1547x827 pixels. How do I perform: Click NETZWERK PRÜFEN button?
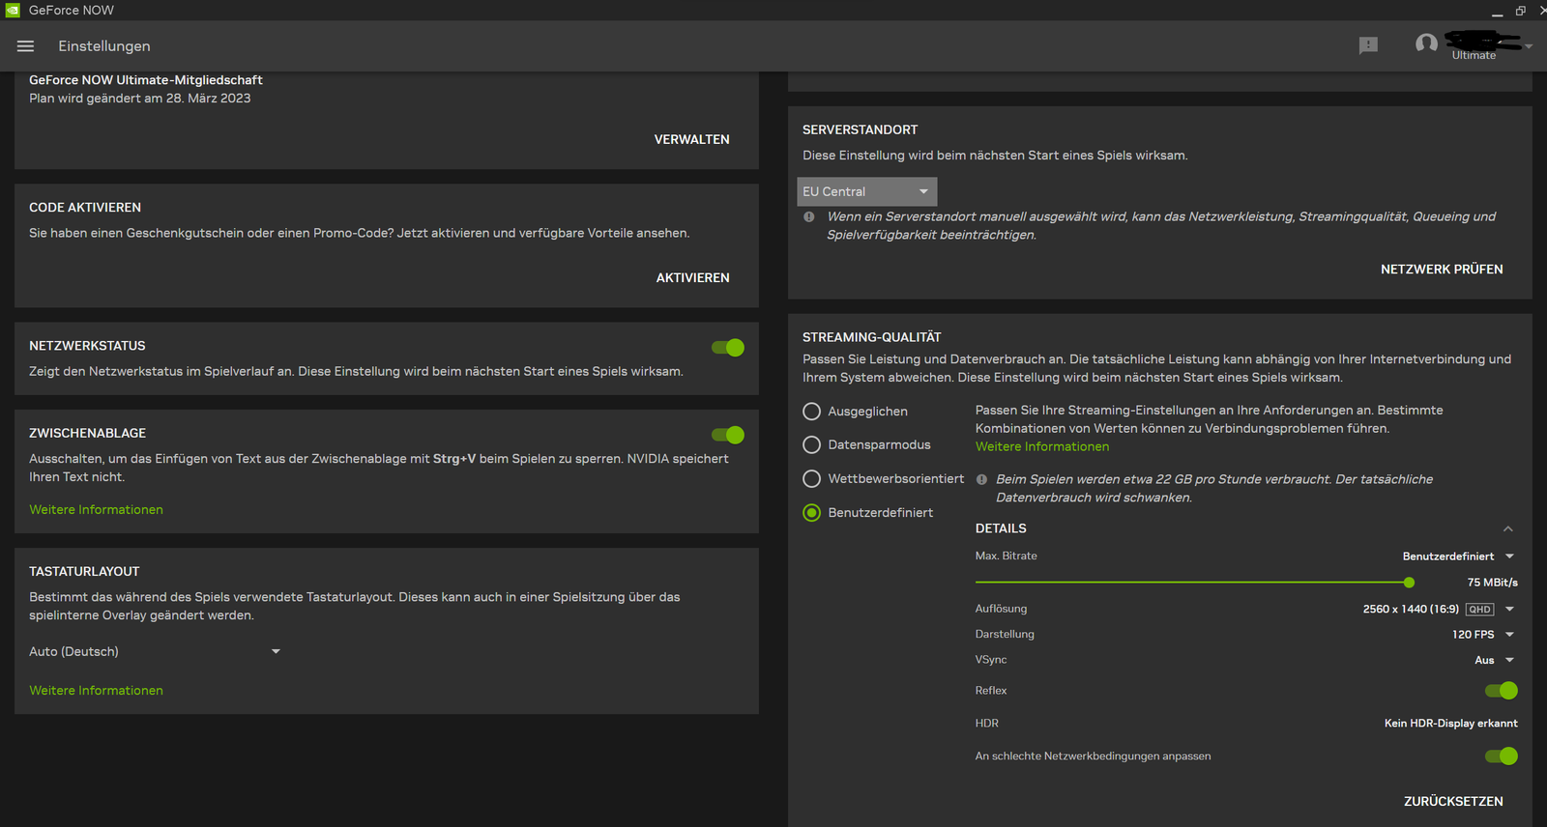point(1442,270)
